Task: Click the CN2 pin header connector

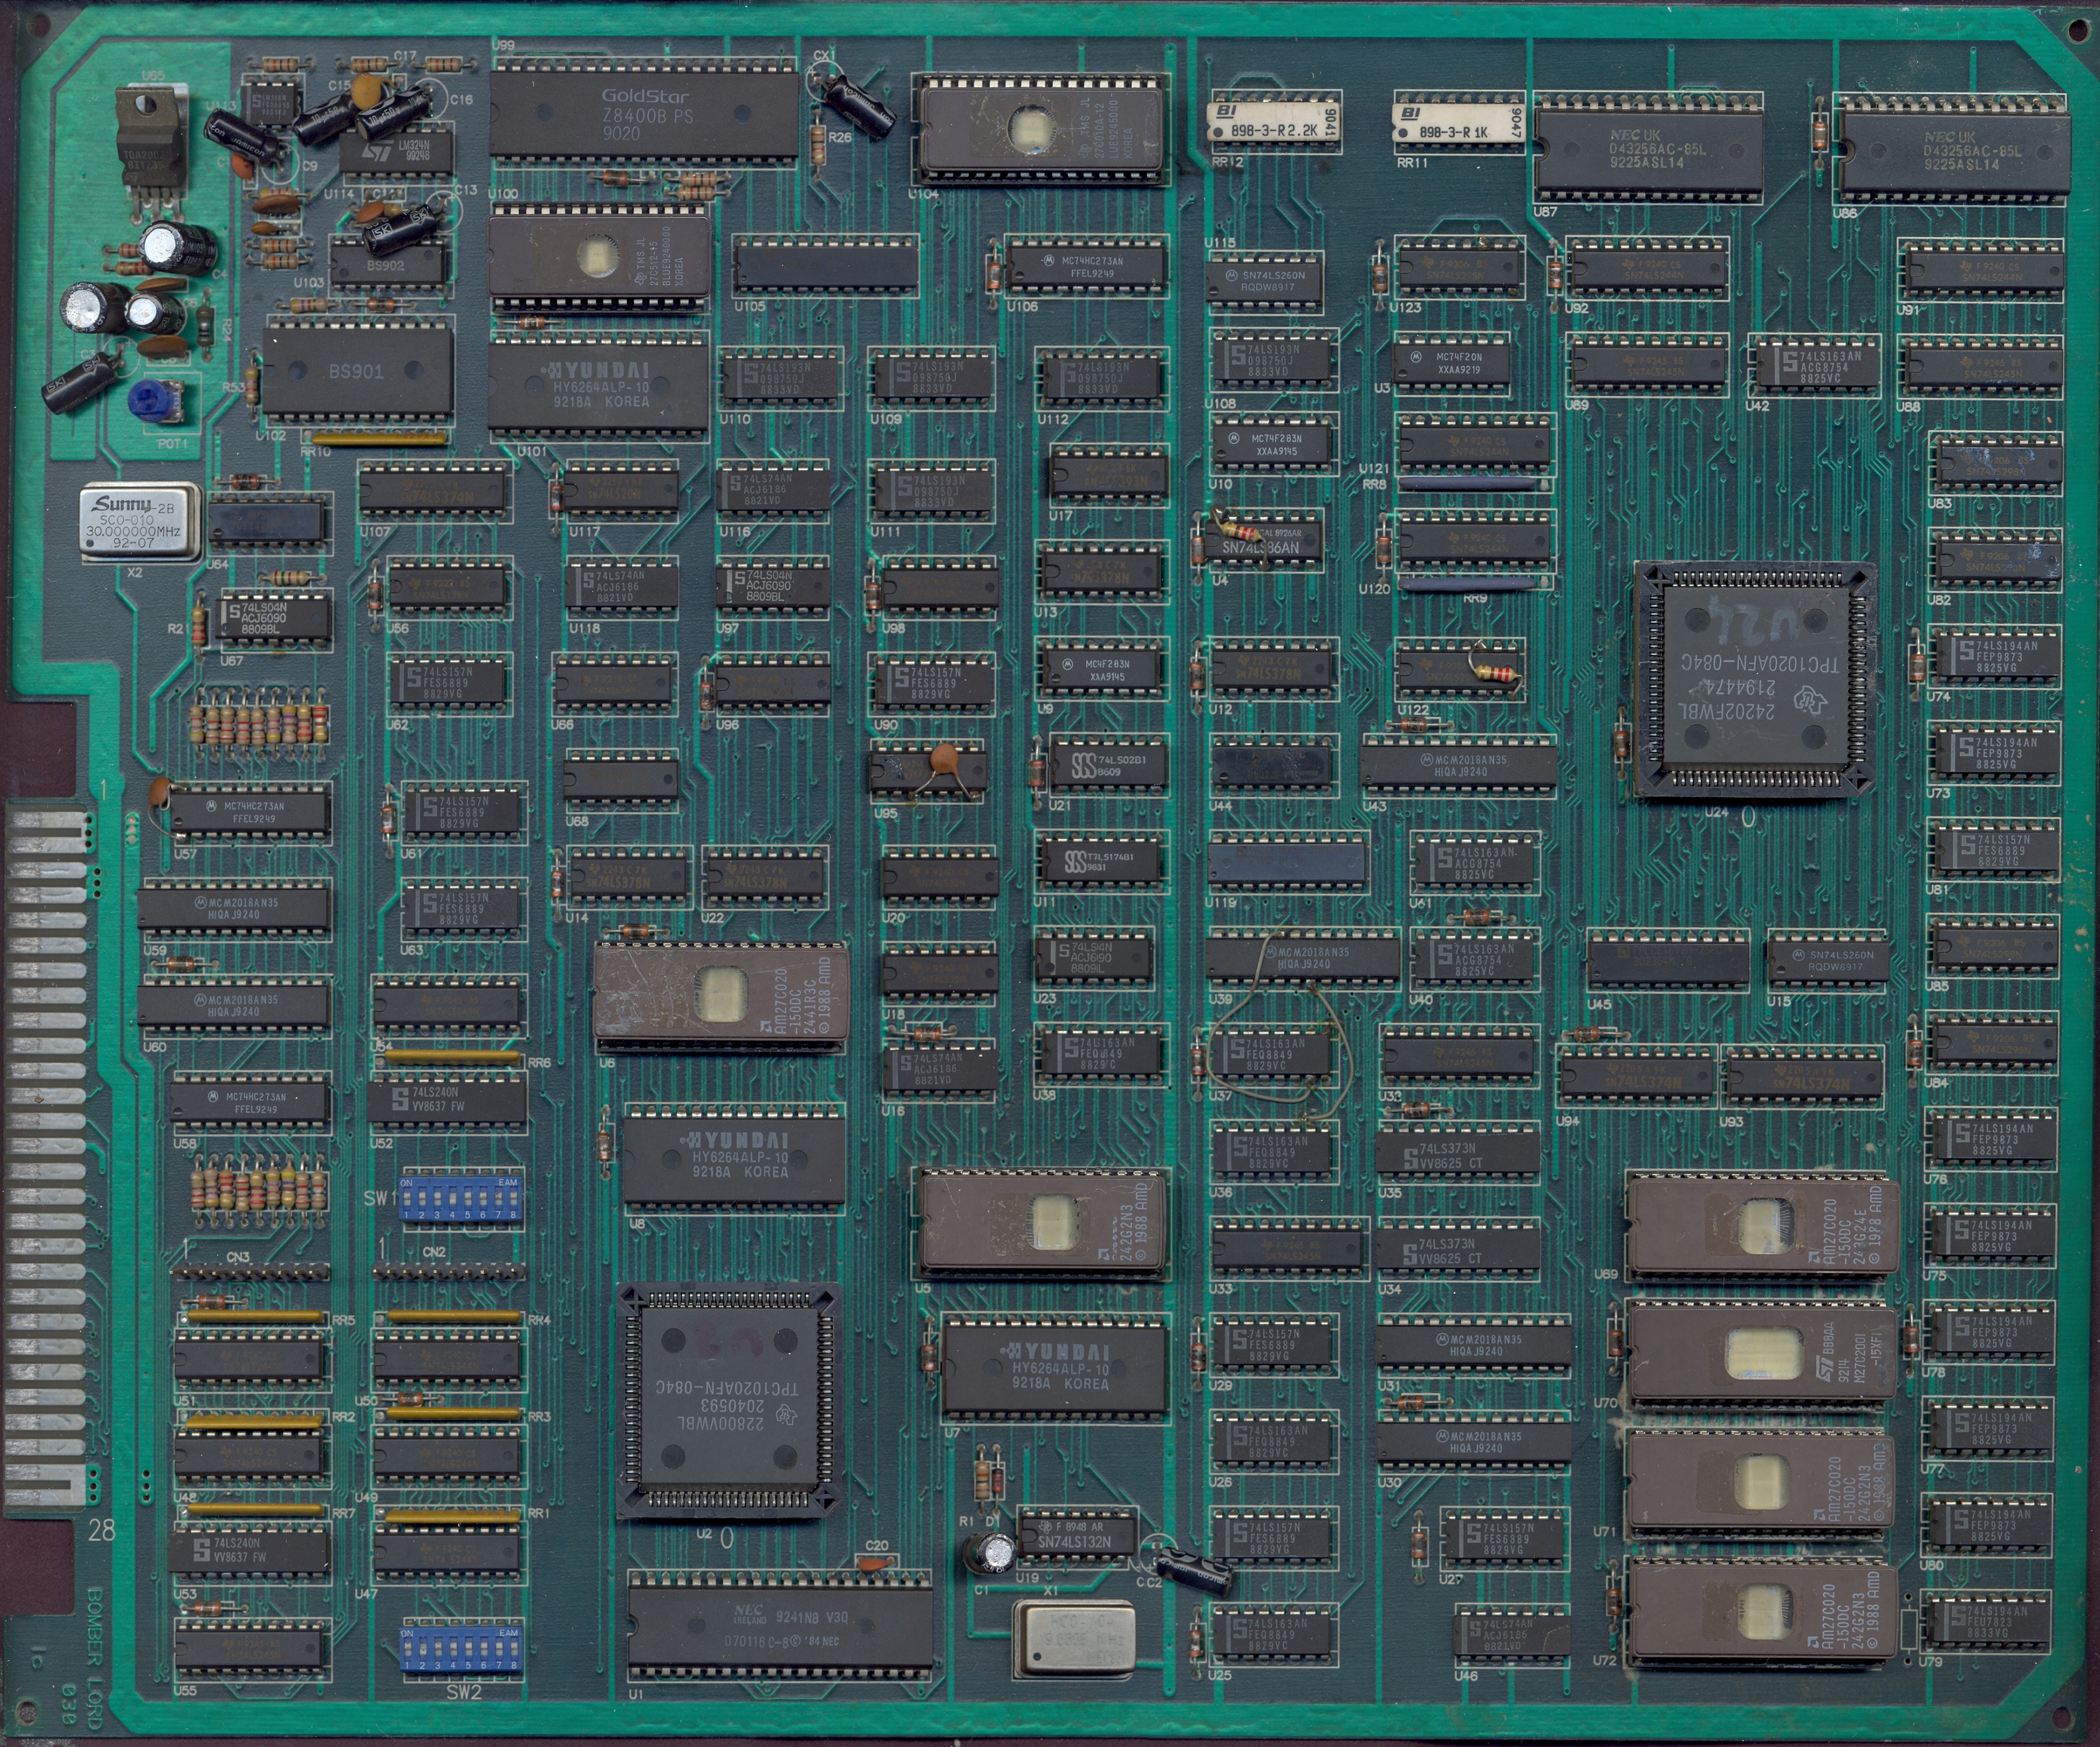Action: pyautogui.click(x=449, y=1272)
